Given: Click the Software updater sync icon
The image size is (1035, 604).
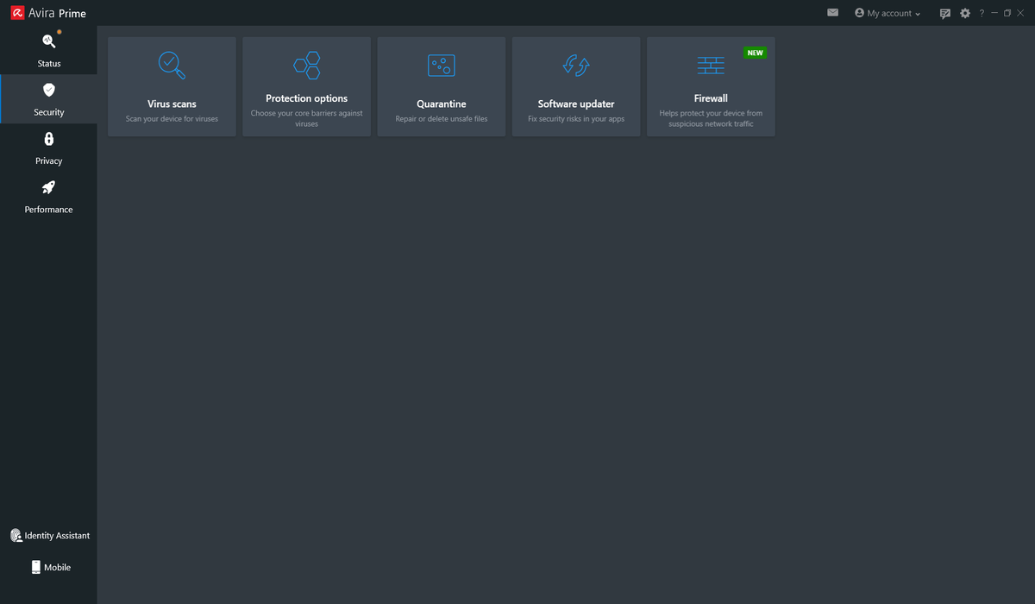Looking at the screenshot, I should click(575, 65).
